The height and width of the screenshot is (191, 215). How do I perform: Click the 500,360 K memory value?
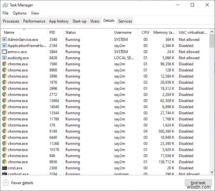pos(166,131)
